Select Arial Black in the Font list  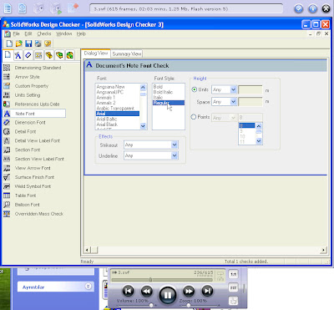coord(107,125)
